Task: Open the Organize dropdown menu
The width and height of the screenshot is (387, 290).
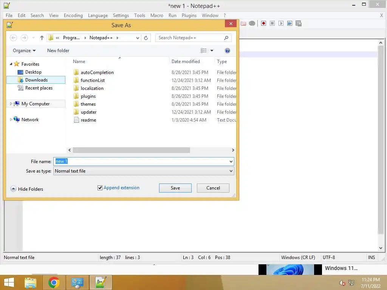Action: [24, 51]
